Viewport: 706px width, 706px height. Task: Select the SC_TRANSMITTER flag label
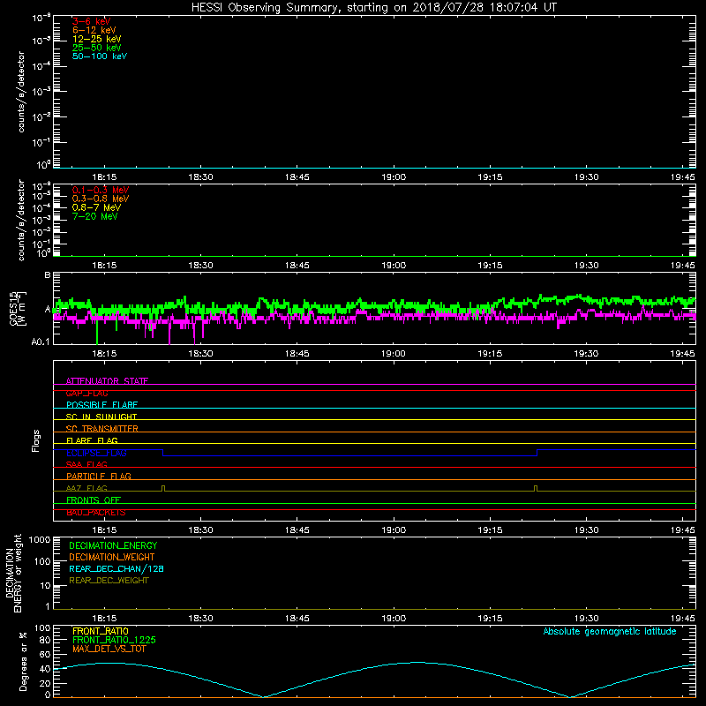pos(101,429)
